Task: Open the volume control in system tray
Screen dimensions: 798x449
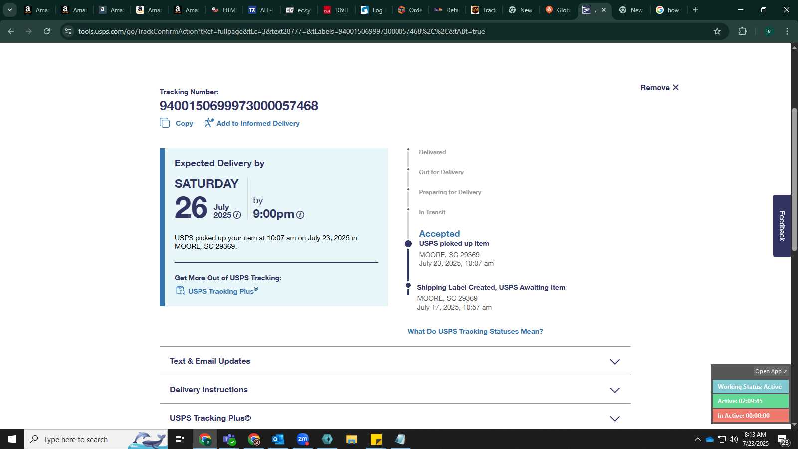Action: (734, 439)
